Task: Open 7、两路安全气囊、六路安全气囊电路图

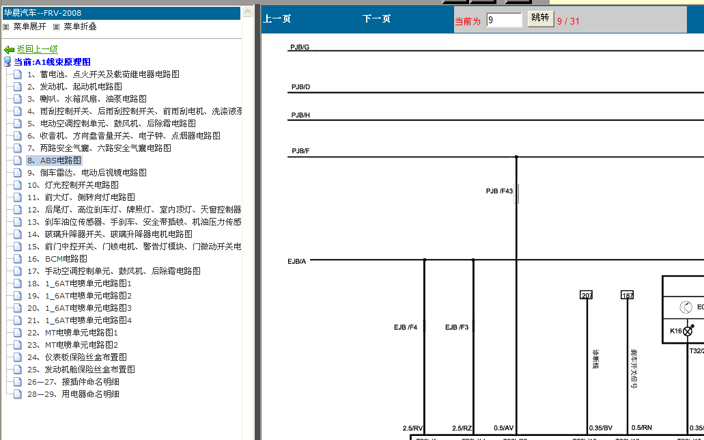Action: [x=99, y=148]
